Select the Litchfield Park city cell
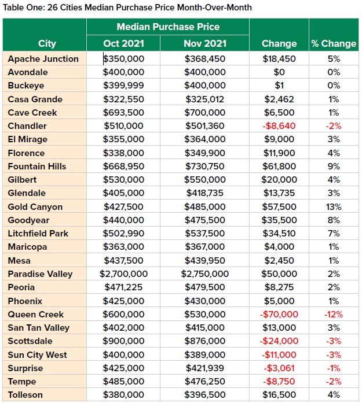This screenshot has height=403, width=362. pos(38,234)
